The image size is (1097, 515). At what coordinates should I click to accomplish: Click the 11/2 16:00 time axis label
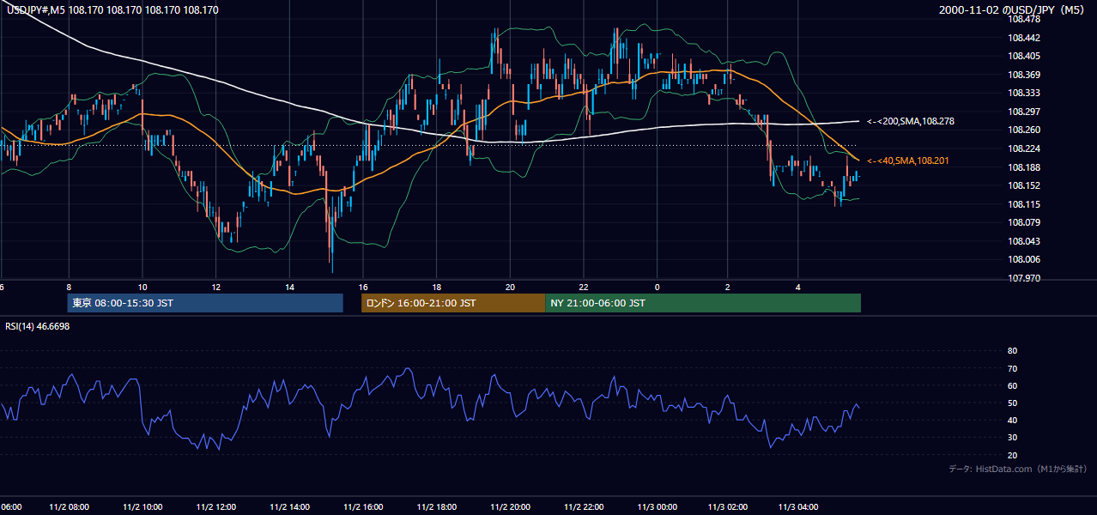(363, 507)
